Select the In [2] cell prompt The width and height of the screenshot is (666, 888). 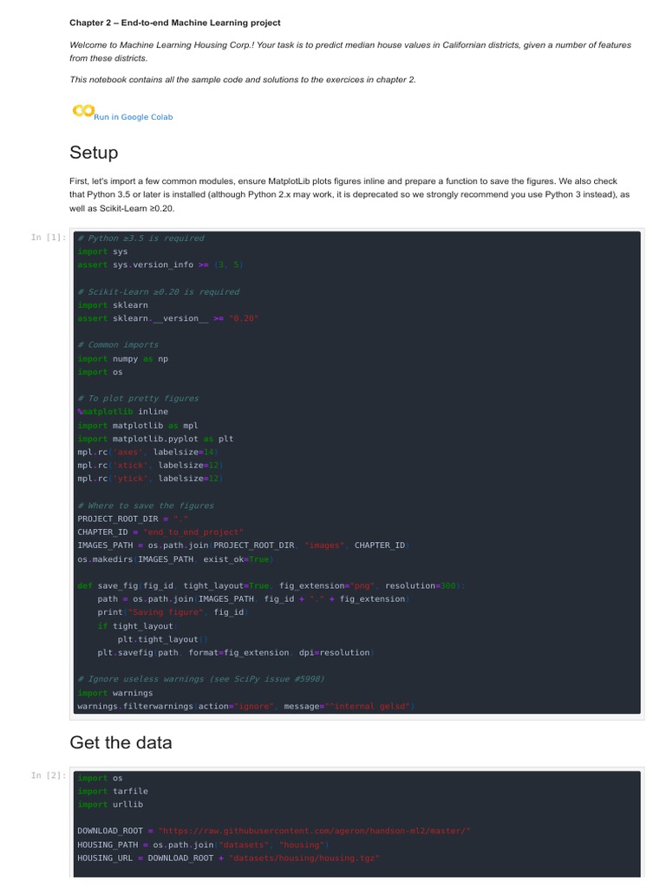48,775
